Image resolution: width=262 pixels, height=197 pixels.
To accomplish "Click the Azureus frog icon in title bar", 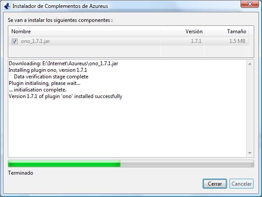I will pos(7,6).
